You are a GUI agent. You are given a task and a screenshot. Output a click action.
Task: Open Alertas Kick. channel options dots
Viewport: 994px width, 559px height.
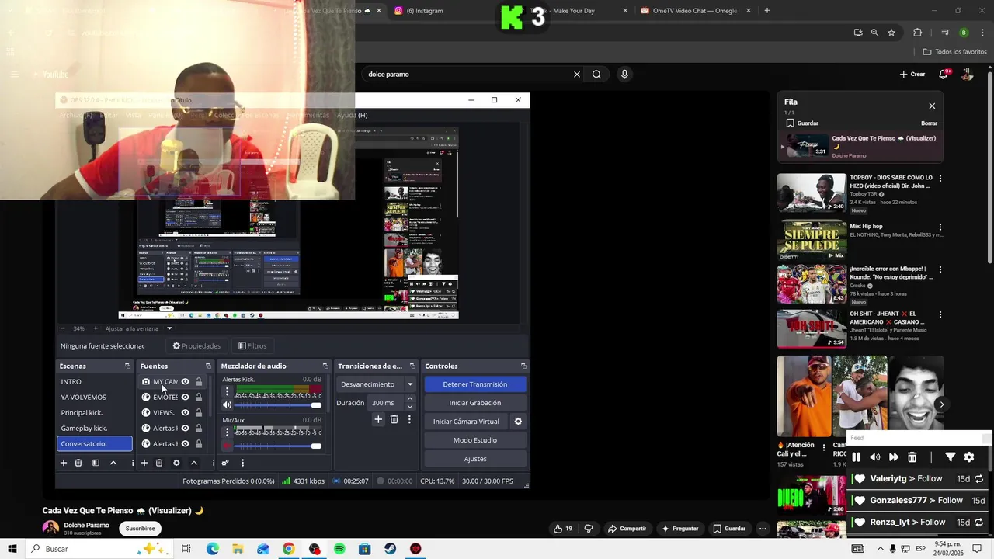tap(227, 392)
